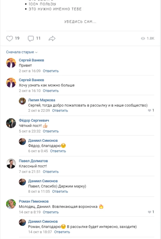Like the post with the heart icon

click(x=10, y=38)
